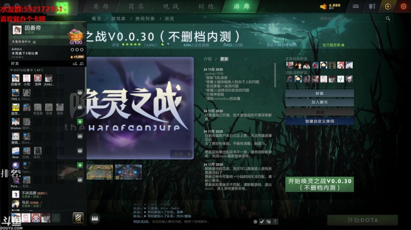
Task: Open the 观战 tab
Action: click(171, 6)
